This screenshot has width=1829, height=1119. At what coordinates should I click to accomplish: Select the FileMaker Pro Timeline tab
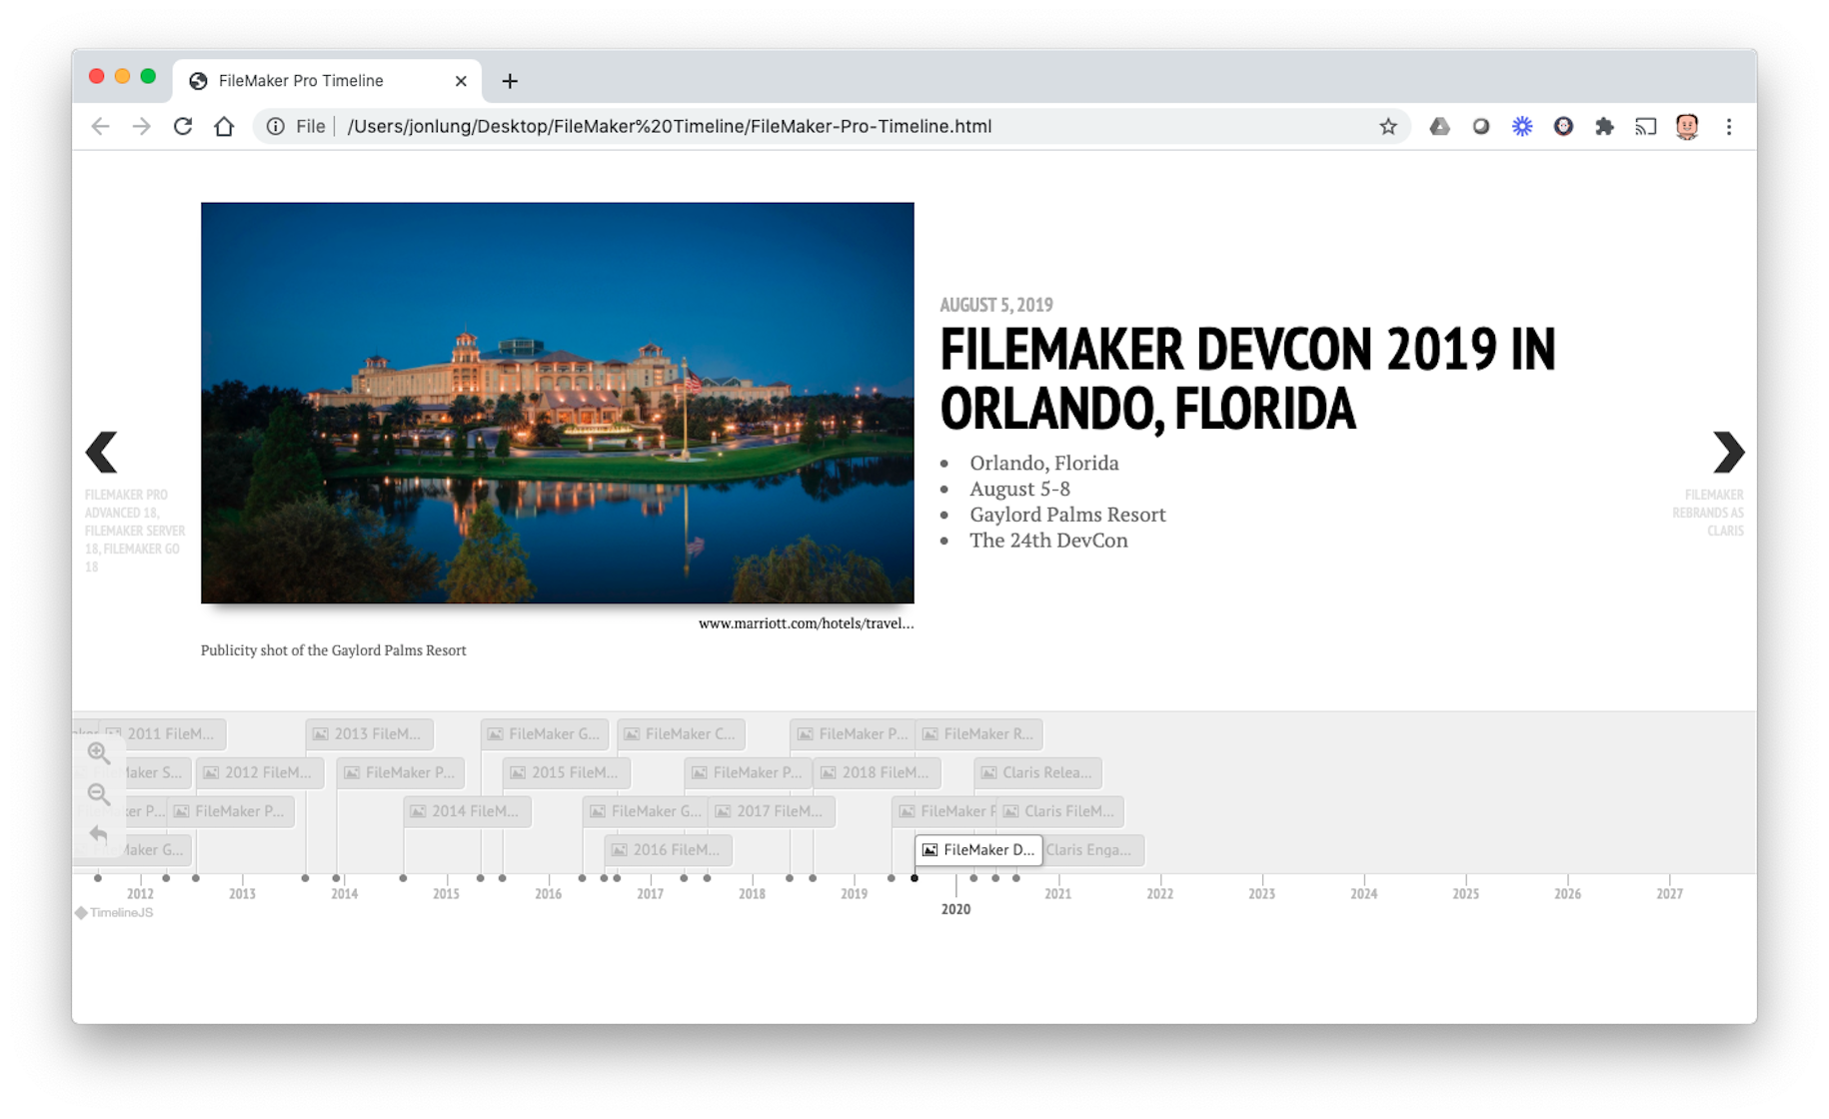click(x=327, y=81)
